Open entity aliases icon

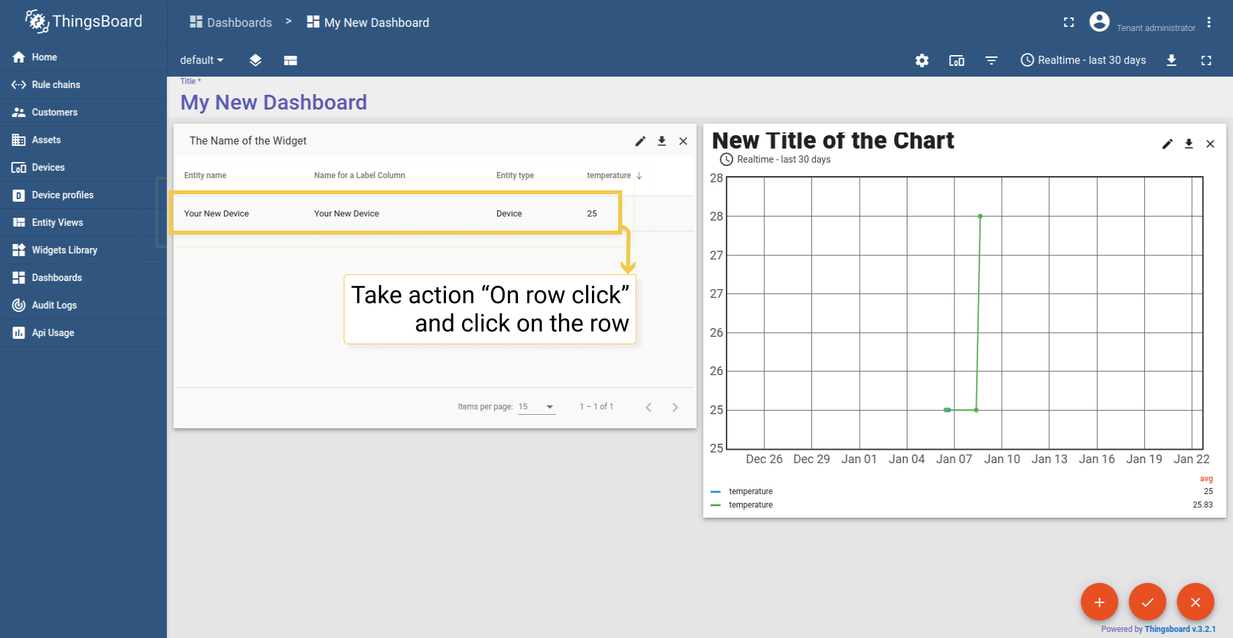tap(957, 61)
